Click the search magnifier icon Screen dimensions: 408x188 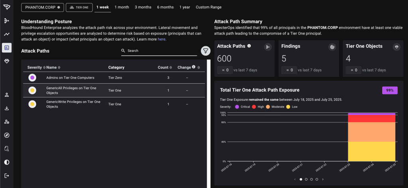coord(124,51)
